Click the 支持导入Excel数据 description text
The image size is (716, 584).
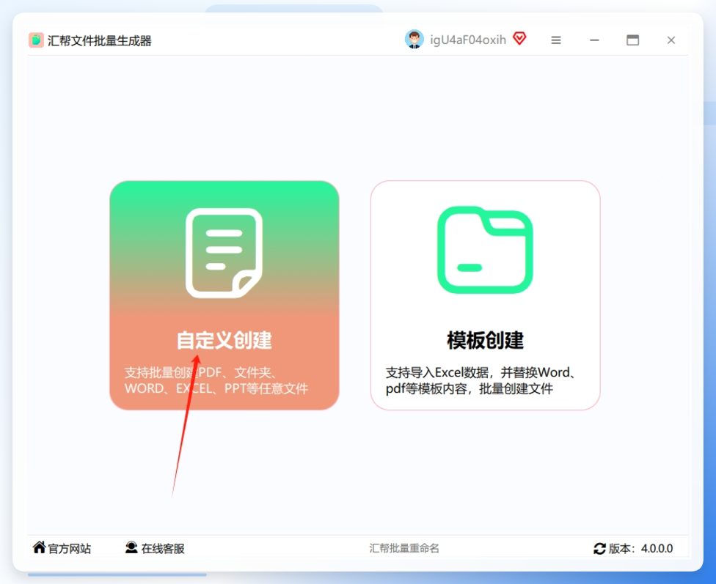pyautogui.click(x=481, y=380)
